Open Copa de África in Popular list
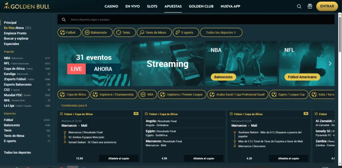Screen dimensions: 342x168 pyautogui.click(x=27, y=68)
